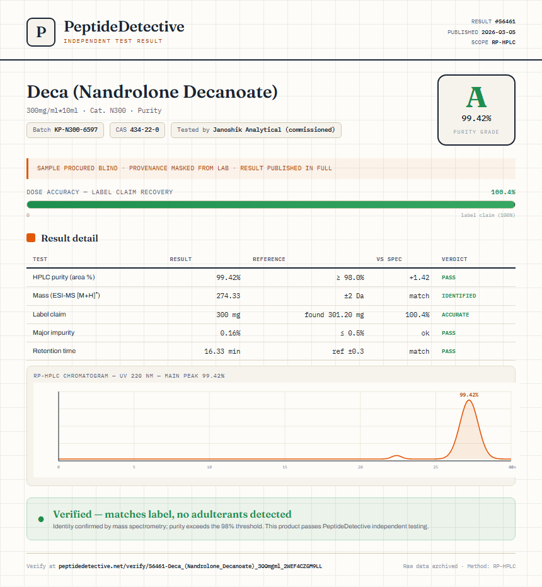This screenshot has width=542, height=587.
Task: Click the PASS verdict in Major impurity row
Action: tap(449, 333)
